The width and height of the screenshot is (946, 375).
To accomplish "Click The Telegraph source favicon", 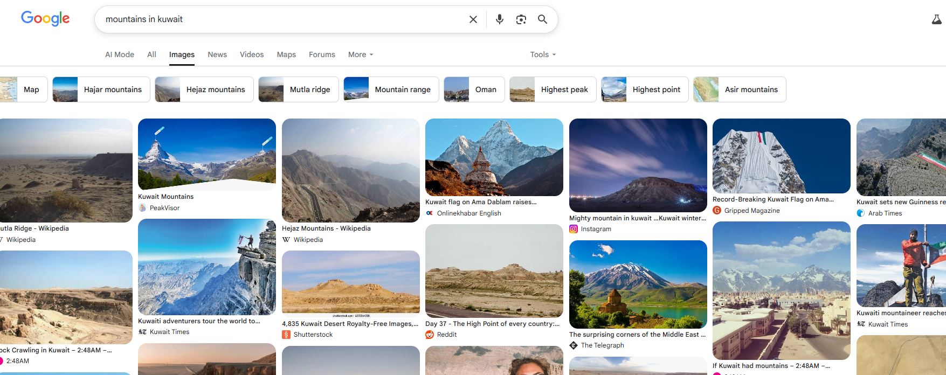I will (x=574, y=345).
